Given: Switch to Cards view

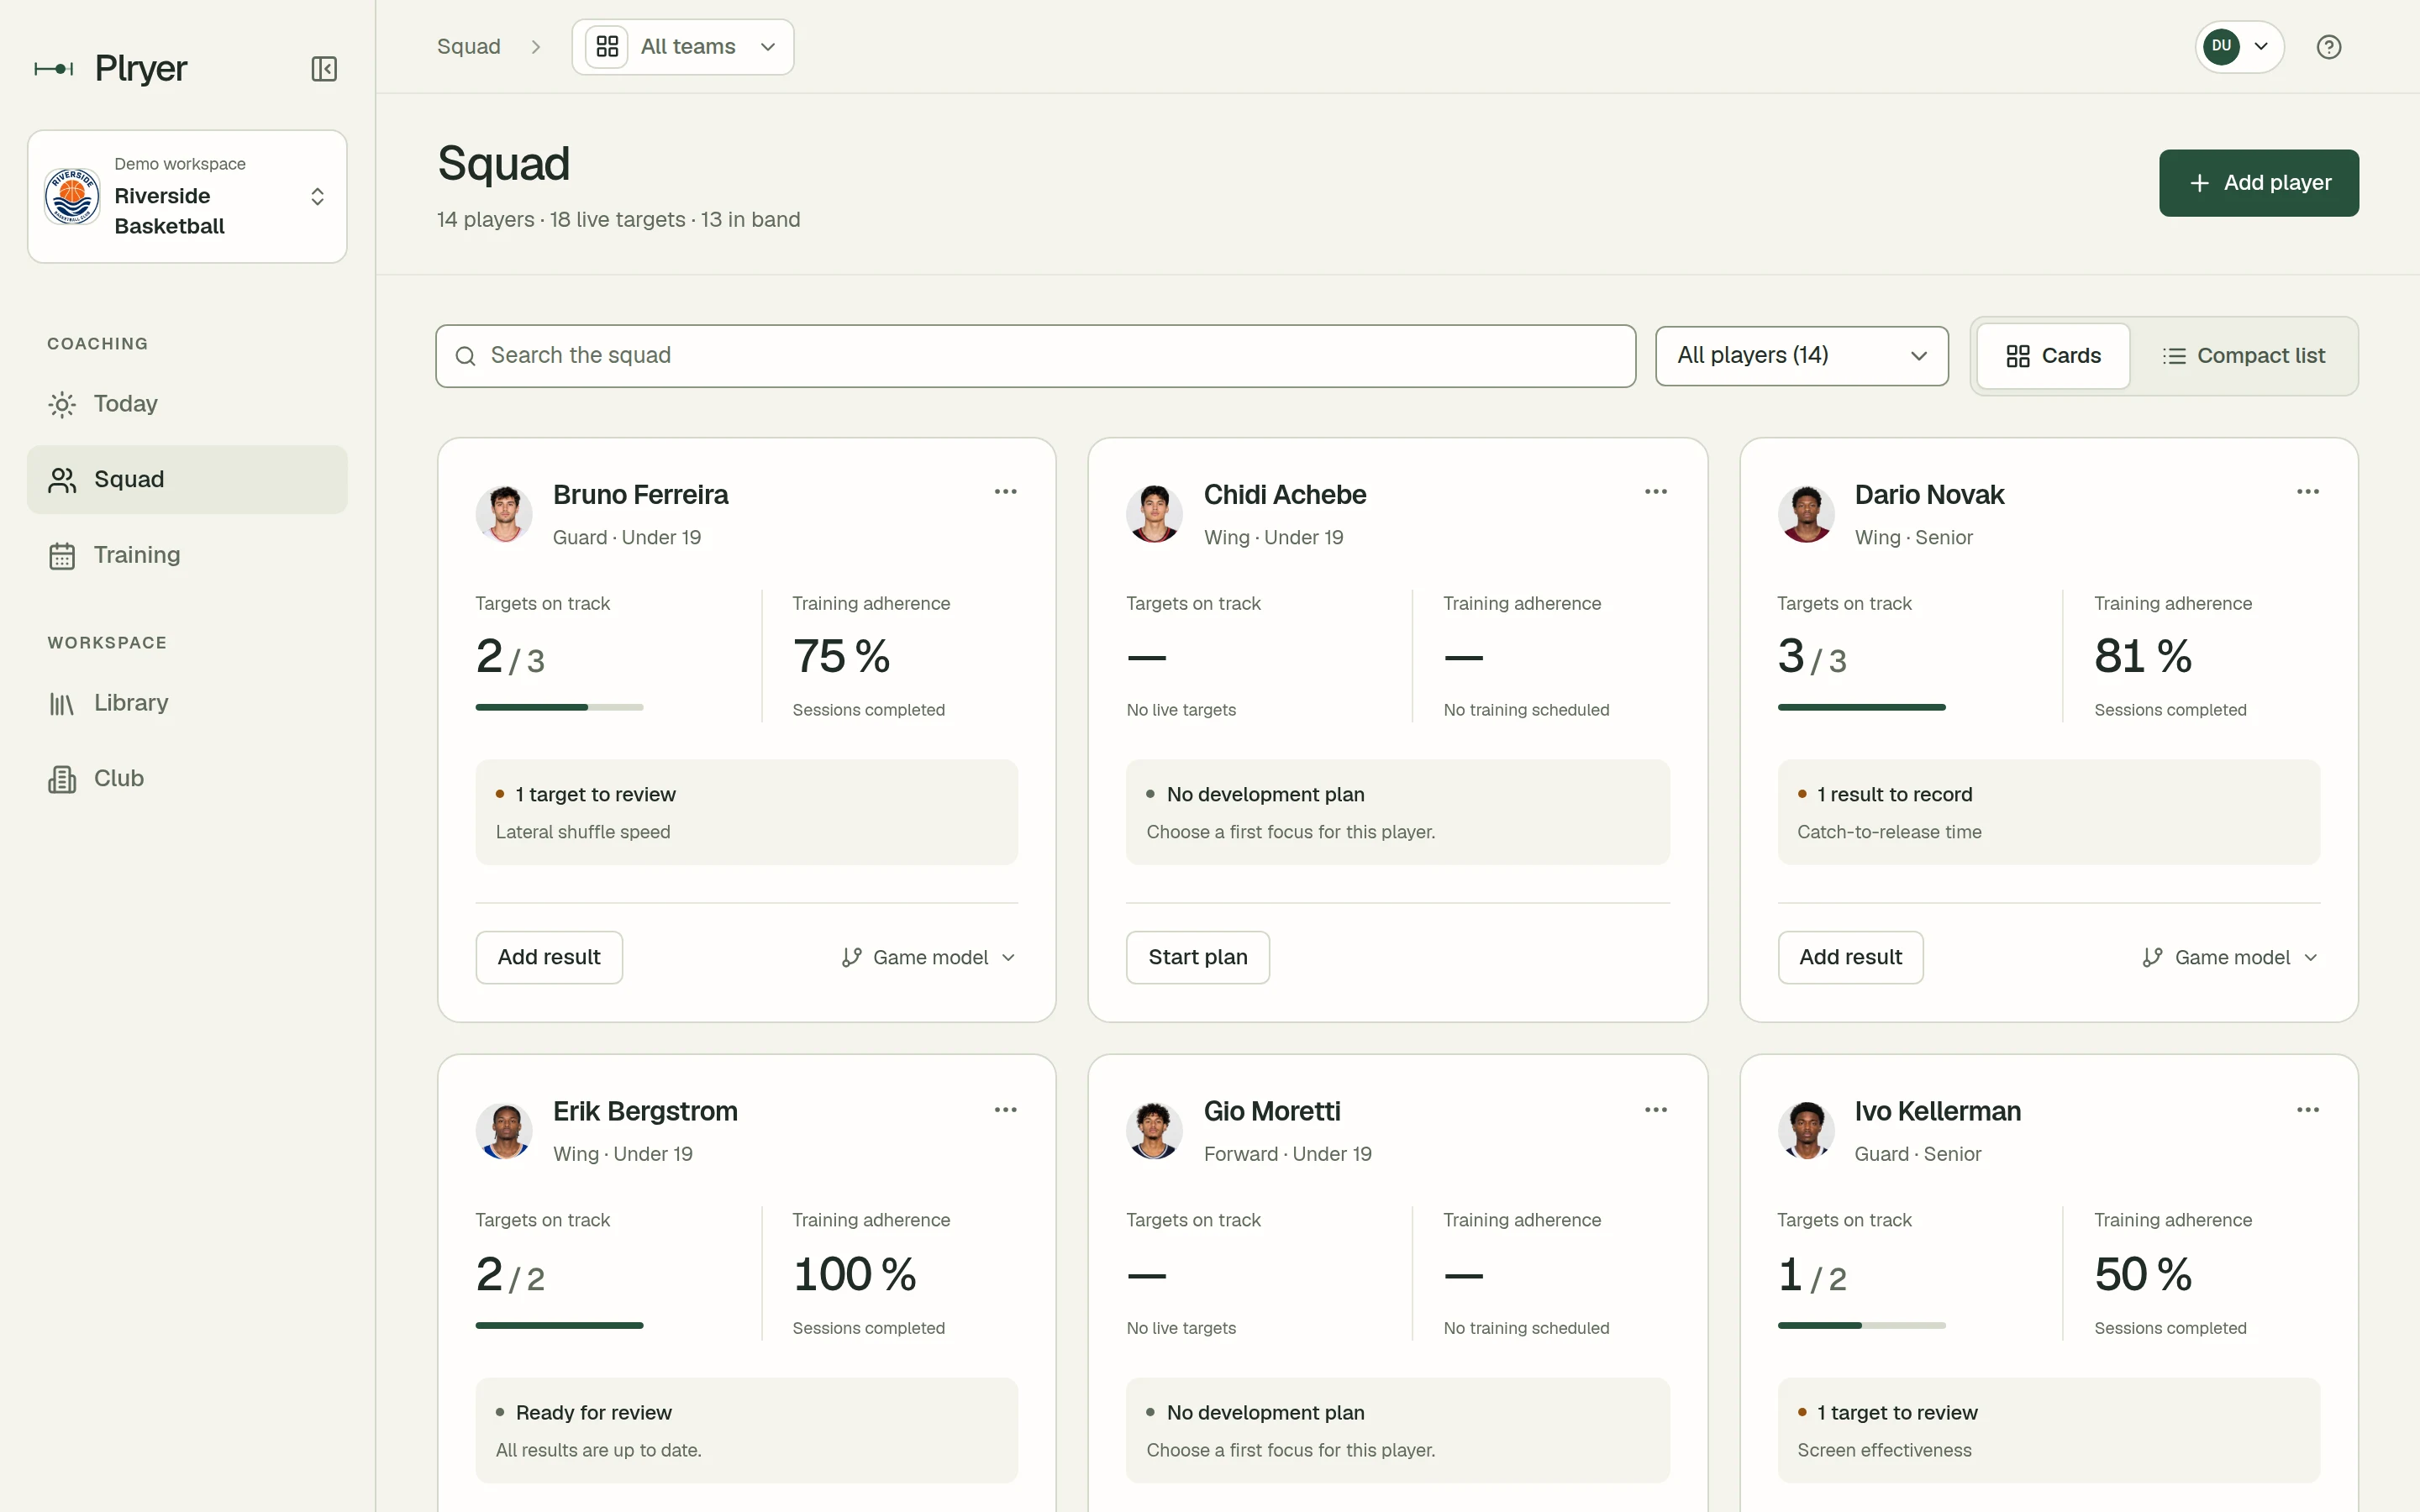Looking at the screenshot, I should pos(2053,356).
